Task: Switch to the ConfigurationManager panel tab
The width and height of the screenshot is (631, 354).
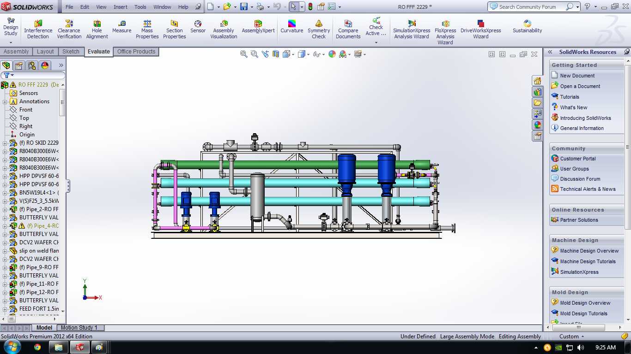Action: (31, 65)
